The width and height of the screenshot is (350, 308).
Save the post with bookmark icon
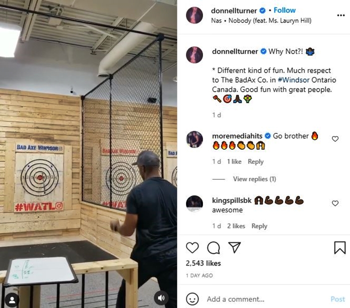339,247
